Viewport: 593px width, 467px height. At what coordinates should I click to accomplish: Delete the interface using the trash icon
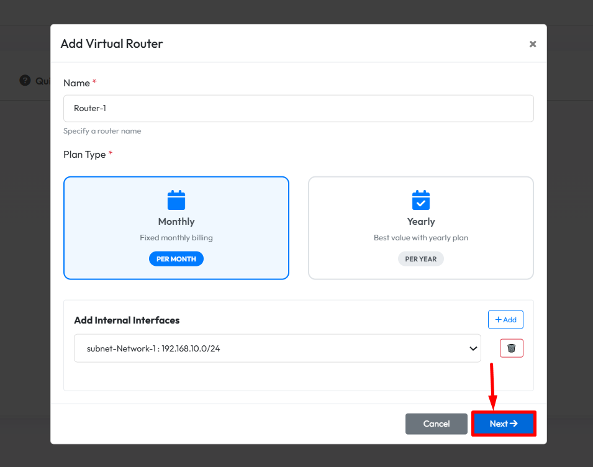pos(511,348)
